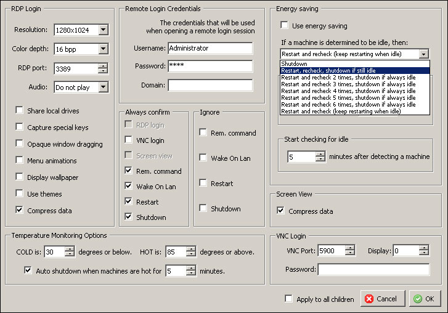Increase the RDP port spinner value
Image resolution: width=448 pixels, height=313 pixels.
(x=103, y=65)
